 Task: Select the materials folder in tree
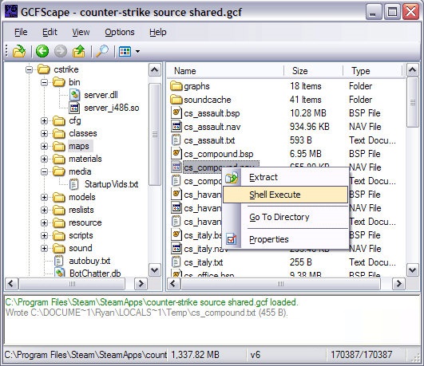click(85, 159)
